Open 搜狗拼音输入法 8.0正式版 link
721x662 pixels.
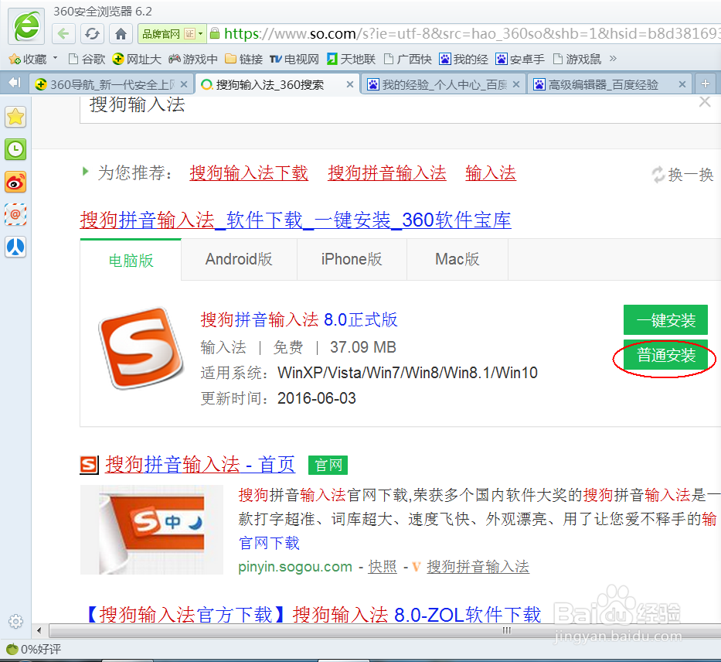(x=299, y=319)
